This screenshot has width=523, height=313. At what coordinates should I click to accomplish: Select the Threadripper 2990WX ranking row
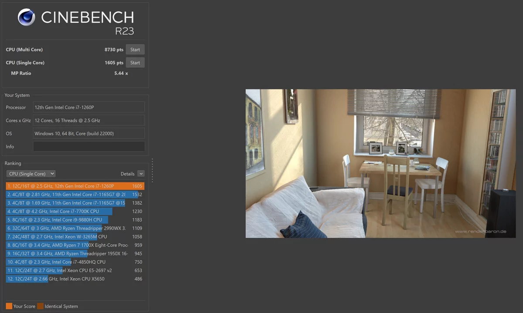75,228
